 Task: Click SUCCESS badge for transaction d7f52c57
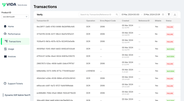(170, 56)
